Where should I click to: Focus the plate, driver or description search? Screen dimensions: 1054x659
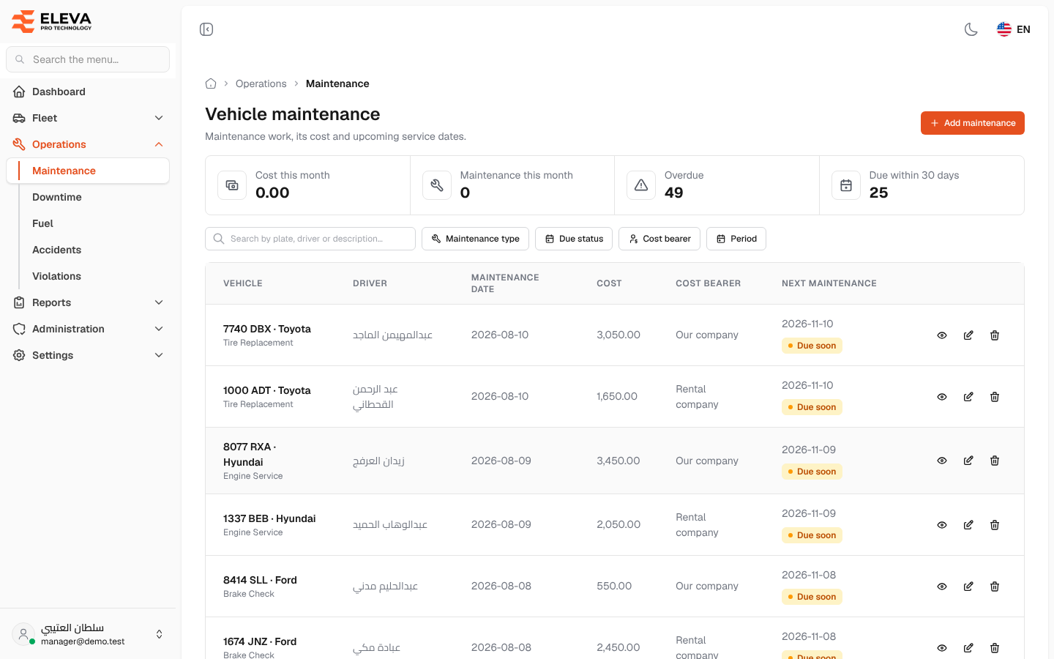[x=310, y=239]
